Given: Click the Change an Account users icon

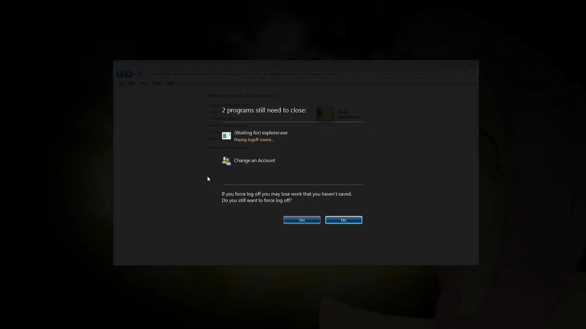Looking at the screenshot, I should tap(226, 161).
